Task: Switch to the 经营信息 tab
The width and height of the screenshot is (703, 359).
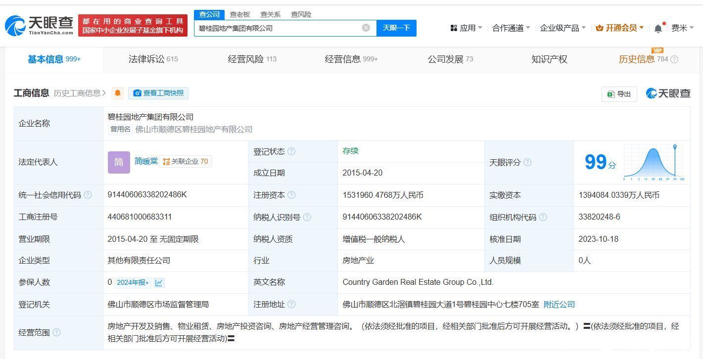Action: pyautogui.click(x=351, y=59)
